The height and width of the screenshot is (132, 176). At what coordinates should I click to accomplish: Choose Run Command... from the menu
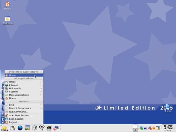tap(24, 112)
